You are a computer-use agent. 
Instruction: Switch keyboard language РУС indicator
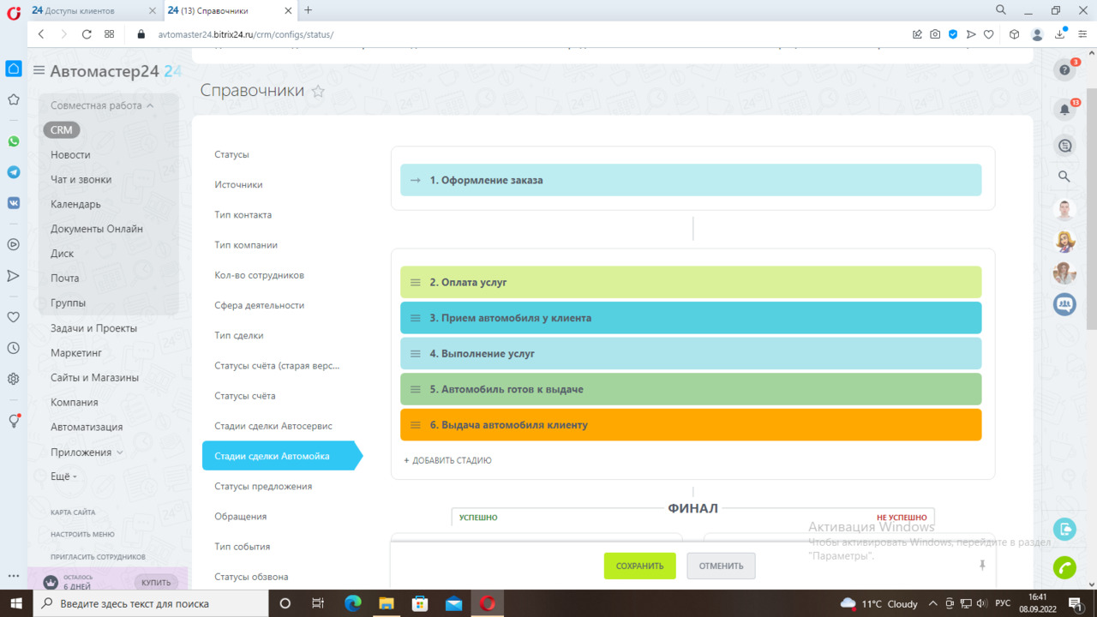tap(1003, 603)
